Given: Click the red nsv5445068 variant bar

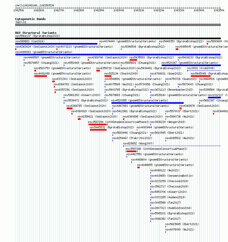Looking at the screenshot, I should pos(201,76).
